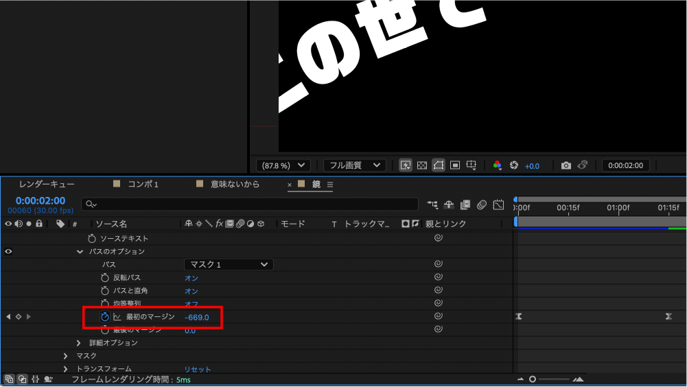Click リセット next to トランスフォーム
Screen dimensions: 687x387
click(197, 369)
